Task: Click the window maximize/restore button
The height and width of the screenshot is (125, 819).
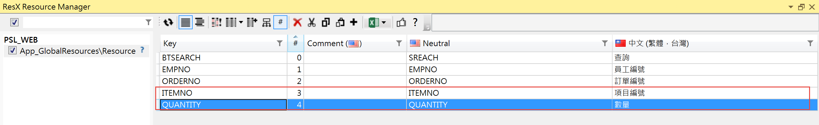Action: (x=801, y=7)
